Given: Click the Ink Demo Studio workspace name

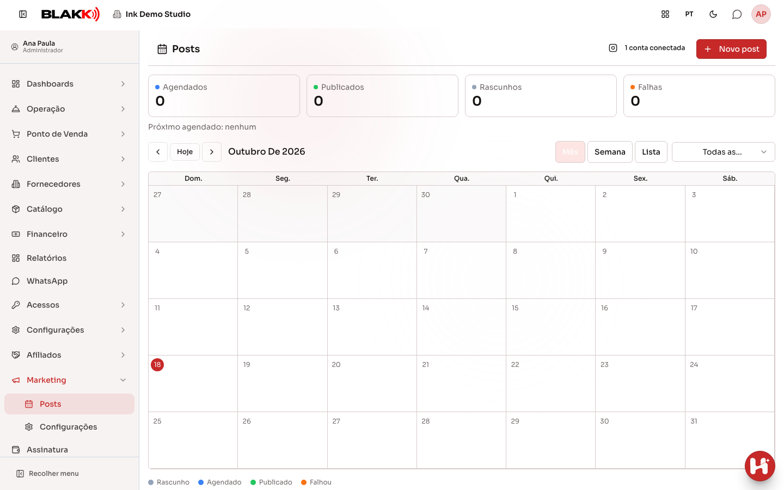Looking at the screenshot, I should pyautogui.click(x=158, y=14).
